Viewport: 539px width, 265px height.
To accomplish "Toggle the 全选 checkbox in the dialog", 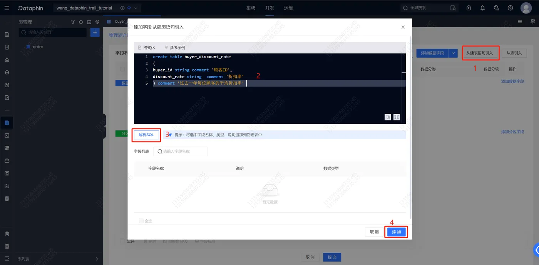I will tap(141, 221).
